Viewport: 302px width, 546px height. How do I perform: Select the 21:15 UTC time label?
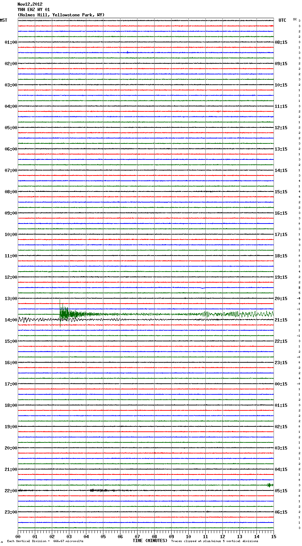coord(281,320)
